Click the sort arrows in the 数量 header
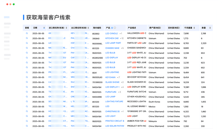Image resolution: width=222 pixels, height=140 pixels. tap(210, 28)
